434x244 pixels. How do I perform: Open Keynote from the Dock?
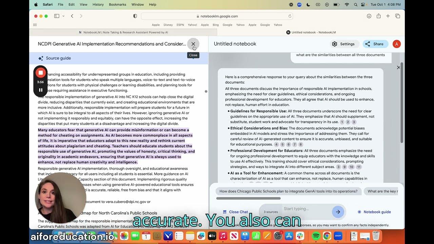[245, 236]
